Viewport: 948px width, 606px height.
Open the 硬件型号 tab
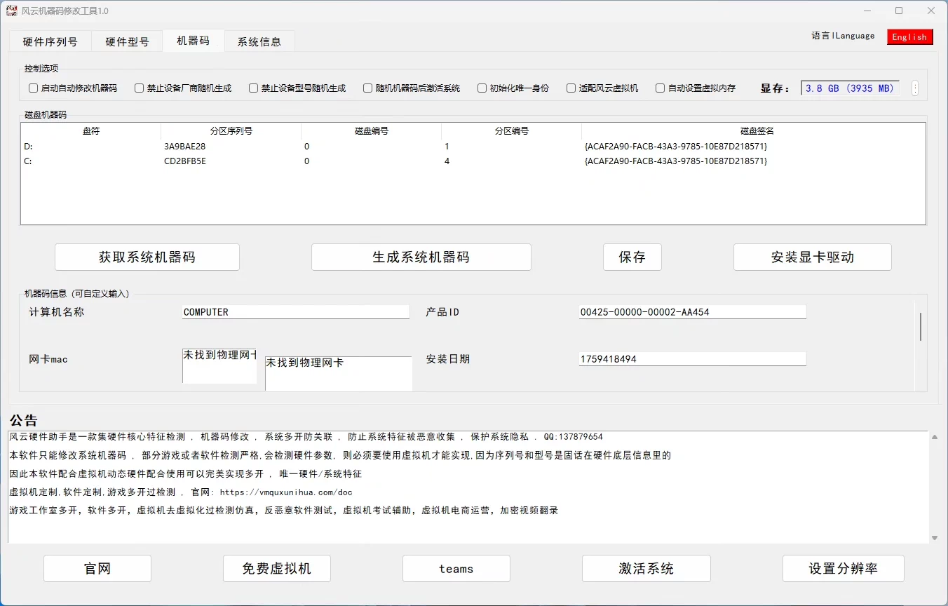coord(126,41)
